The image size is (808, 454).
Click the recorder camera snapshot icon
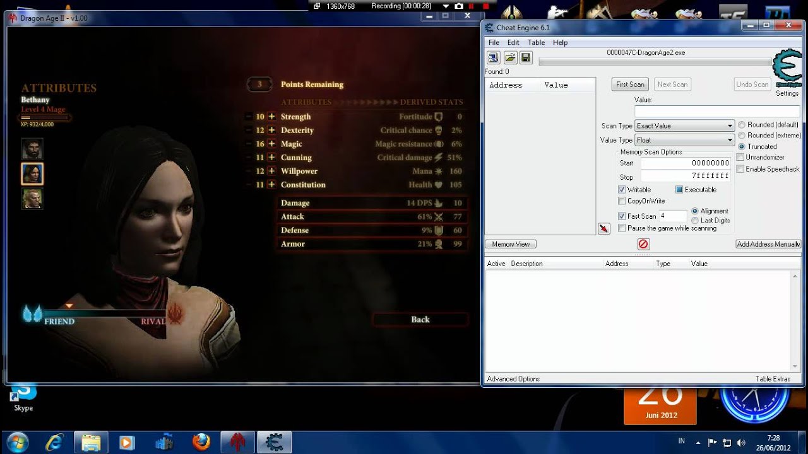pos(459,6)
